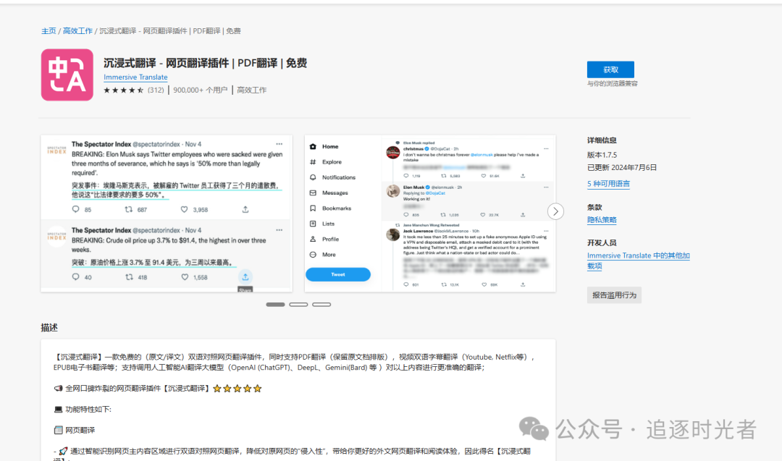
Task: Click Home house icon in the sidebar
Action: (313, 146)
